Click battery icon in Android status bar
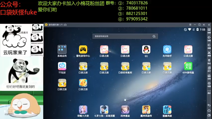 point(197,29)
